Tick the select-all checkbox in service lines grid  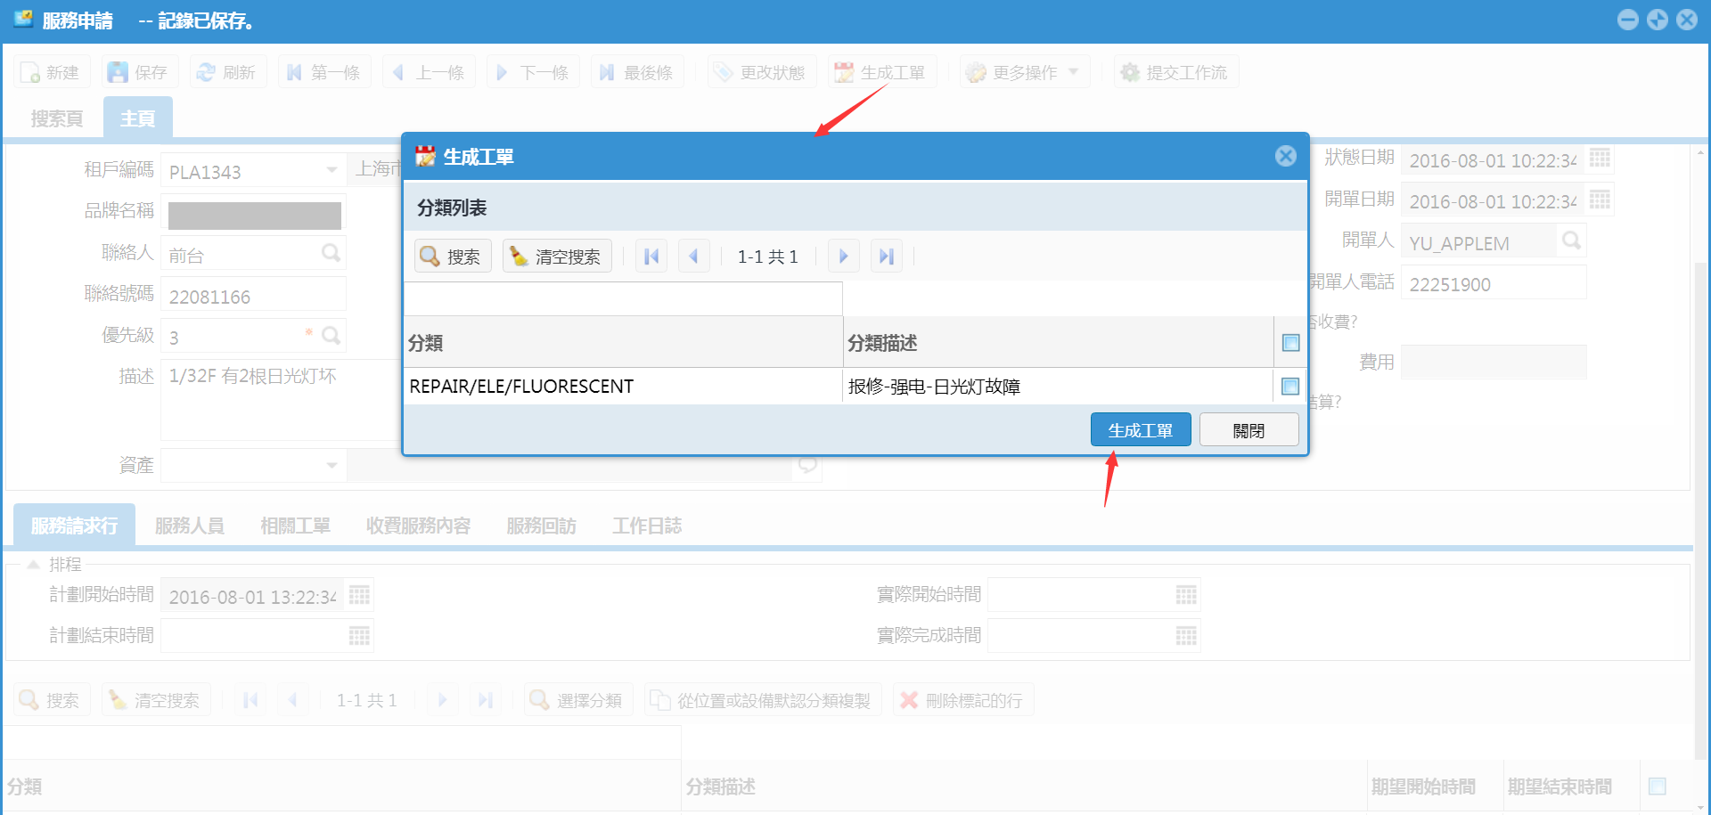click(1658, 786)
